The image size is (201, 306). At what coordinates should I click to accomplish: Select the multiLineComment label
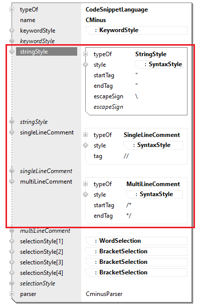point(46,182)
